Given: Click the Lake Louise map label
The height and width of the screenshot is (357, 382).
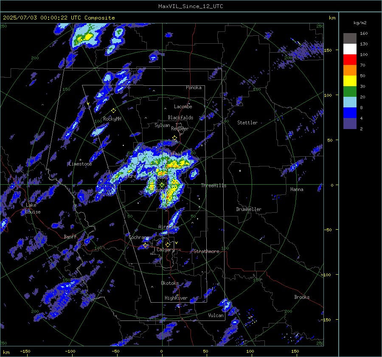Looking at the screenshot, I should 33,208.
